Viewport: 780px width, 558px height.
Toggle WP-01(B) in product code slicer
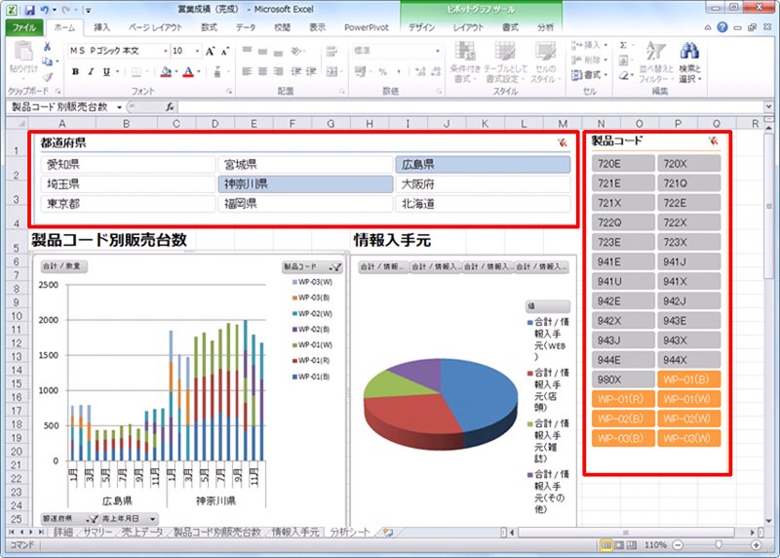tap(688, 379)
